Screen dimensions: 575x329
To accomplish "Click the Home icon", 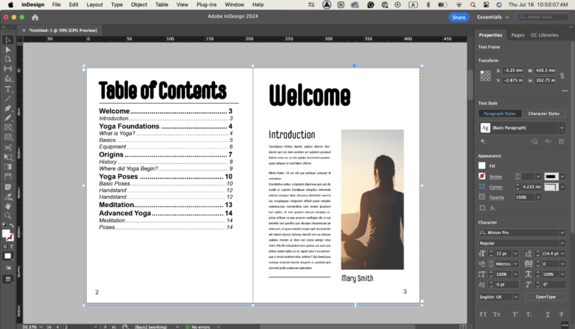I will click(x=35, y=16).
